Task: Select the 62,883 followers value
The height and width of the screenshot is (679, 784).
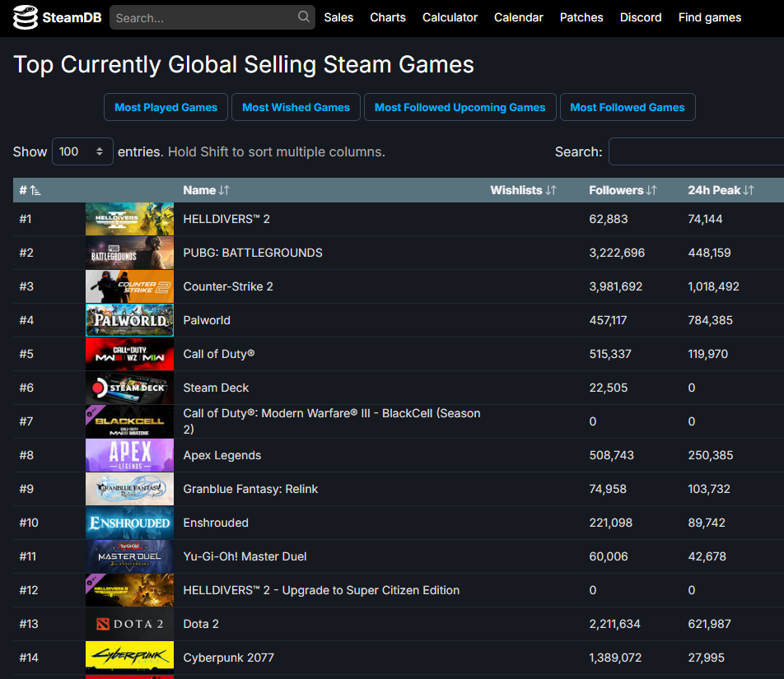Action: 608,219
